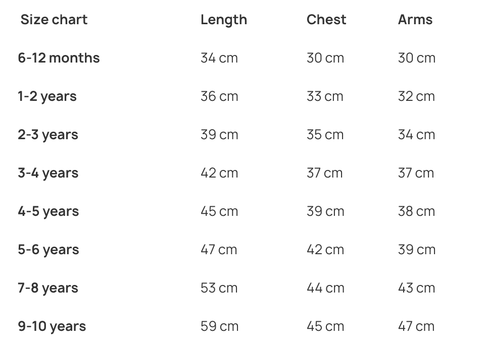Click the Length column header
The image size is (485, 348).
pos(224,20)
